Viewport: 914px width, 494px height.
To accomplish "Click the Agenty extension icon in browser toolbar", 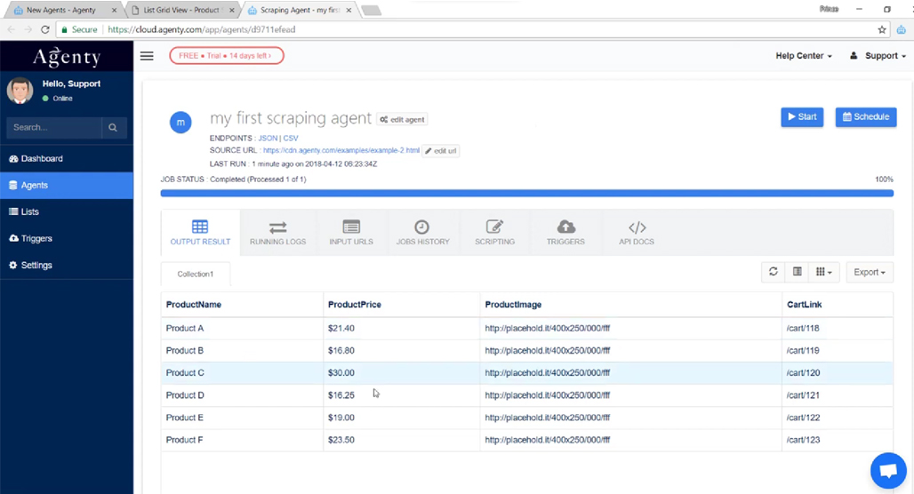I will tap(902, 29).
